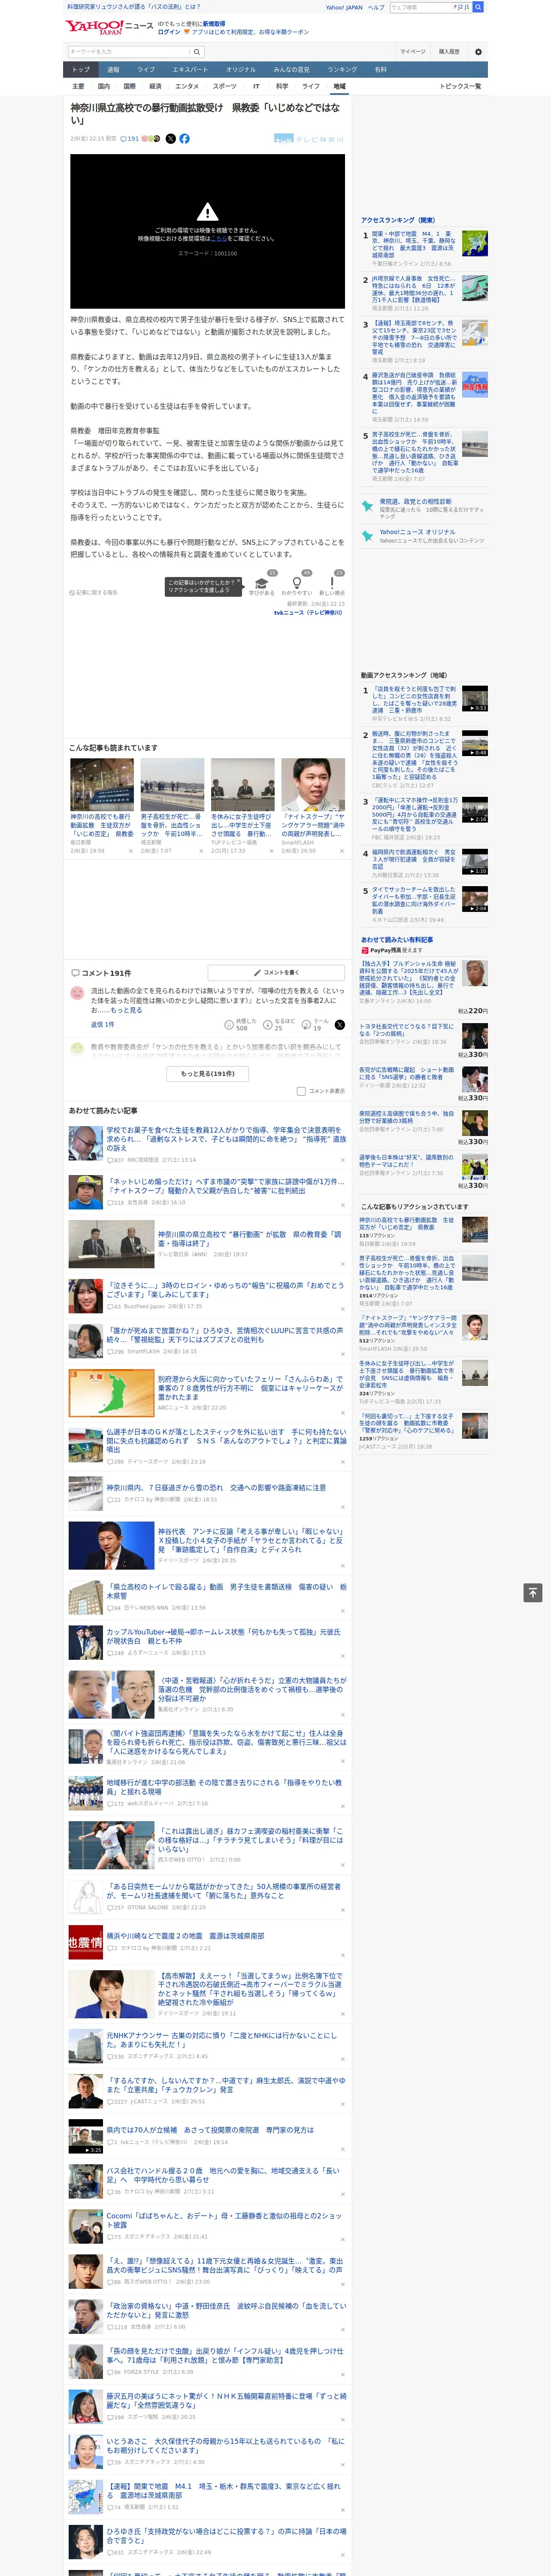Screen dimensions: 551x2576
Task: Open the エキスパート tab
Action: click(x=190, y=70)
